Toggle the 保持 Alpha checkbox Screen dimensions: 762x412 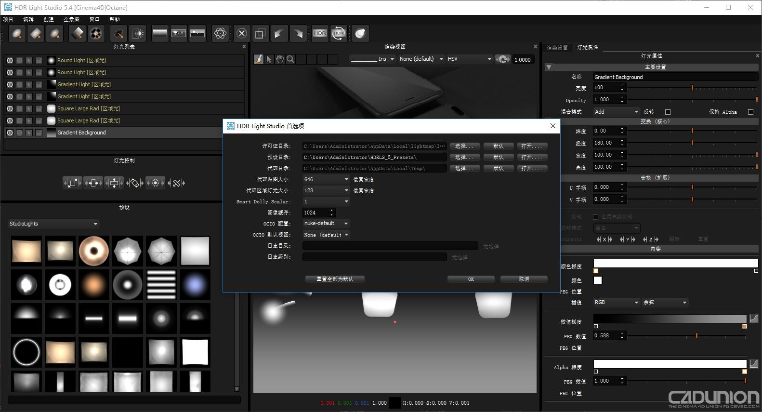(750, 112)
